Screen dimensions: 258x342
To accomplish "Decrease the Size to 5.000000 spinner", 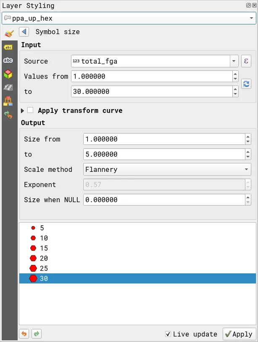I will [x=248, y=157].
